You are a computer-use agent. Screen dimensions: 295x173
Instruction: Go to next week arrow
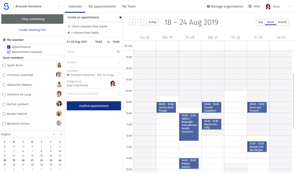[141, 22]
